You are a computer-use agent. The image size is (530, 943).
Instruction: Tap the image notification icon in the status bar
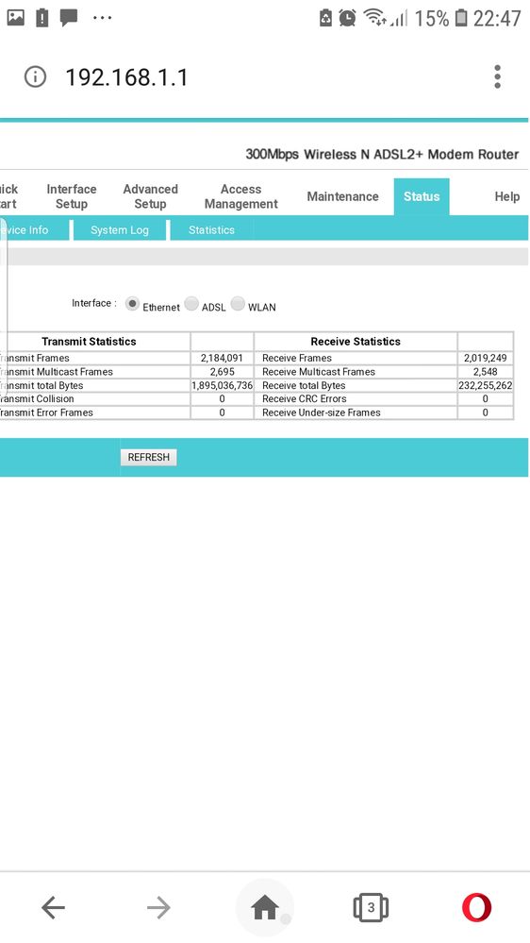pyautogui.click(x=16, y=17)
